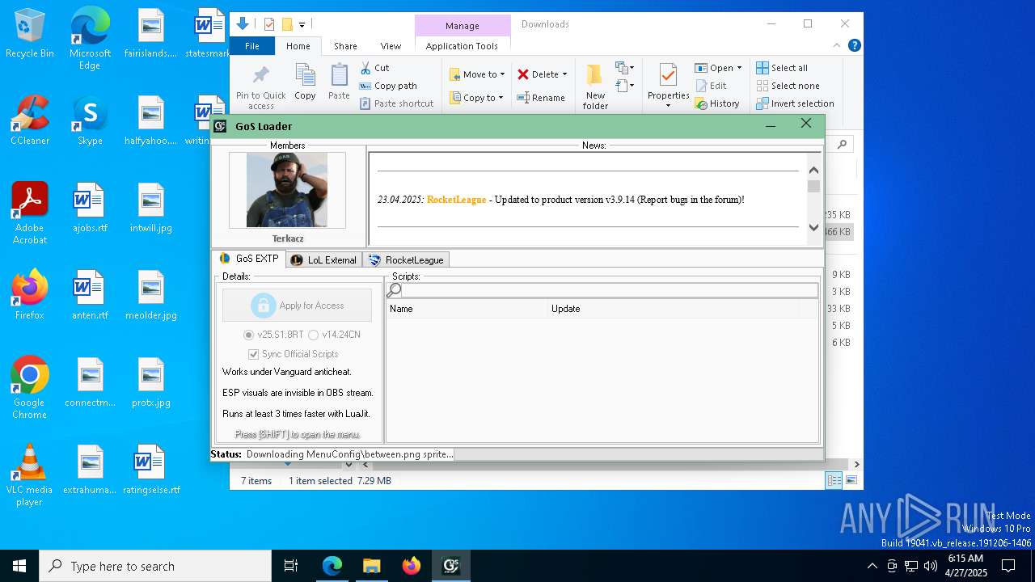Switch to the LoL External tab
Image resolution: width=1035 pixels, height=582 pixels.
tap(324, 260)
